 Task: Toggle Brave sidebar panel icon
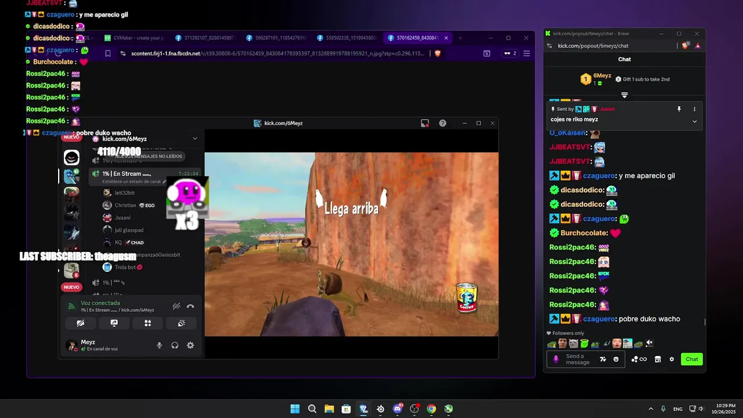[x=486, y=53]
